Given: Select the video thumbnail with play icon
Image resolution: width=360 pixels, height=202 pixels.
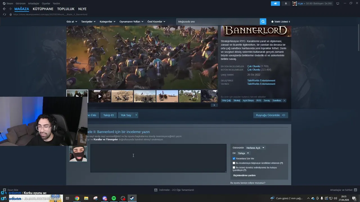Looking at the screenshot, I should pyautogui.click(x=100, y=96).
